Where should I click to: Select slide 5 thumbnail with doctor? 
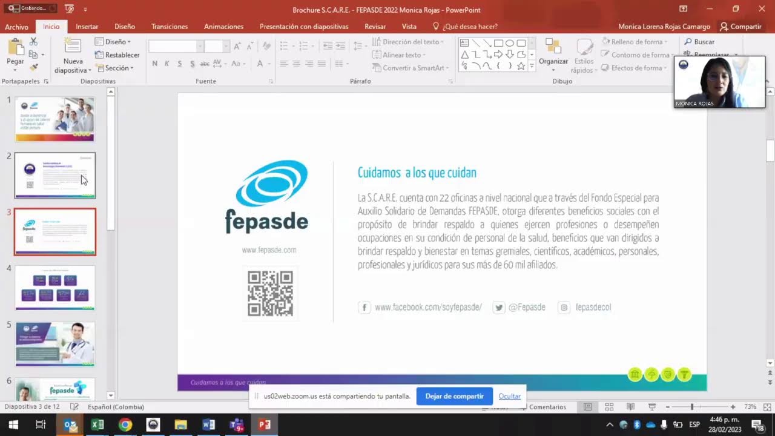pos(55,343)
